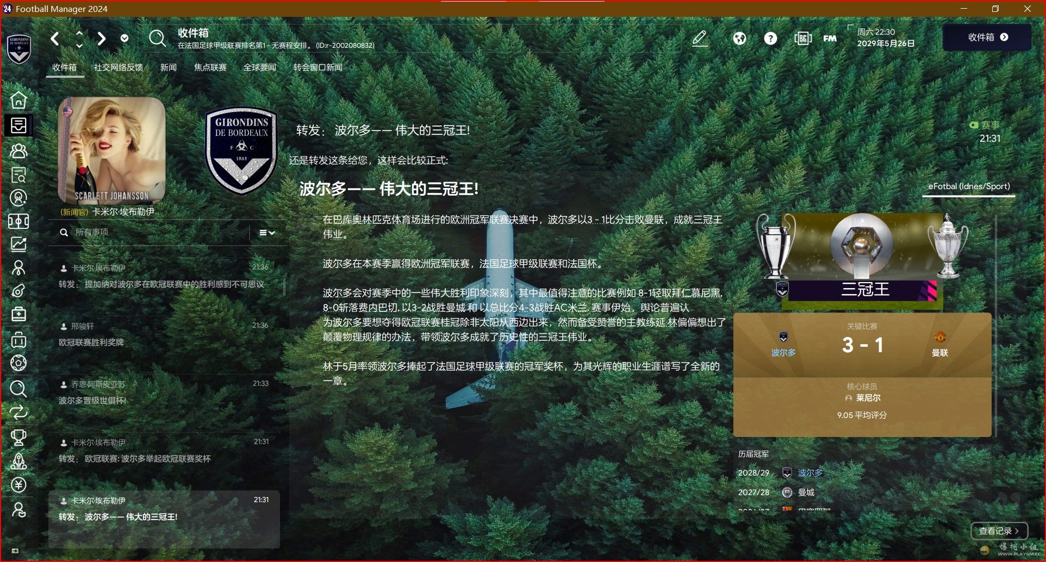The width and height of the screenshot is (1046, 562).
Task: Click the world globe icon in top bar
Action: pos(739,38)
